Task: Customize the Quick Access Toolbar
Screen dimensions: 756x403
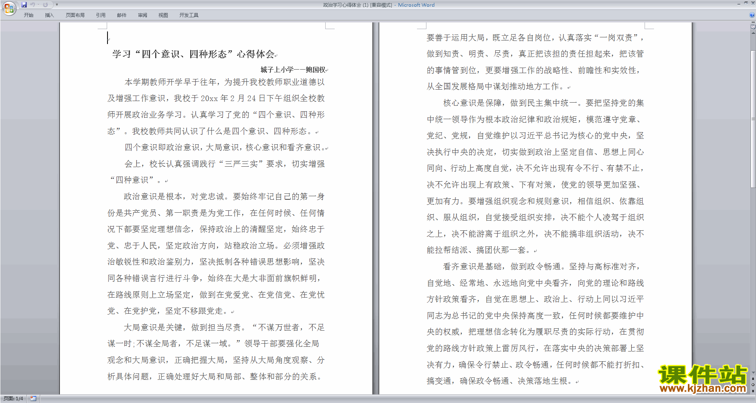Action: coord(57,5)
